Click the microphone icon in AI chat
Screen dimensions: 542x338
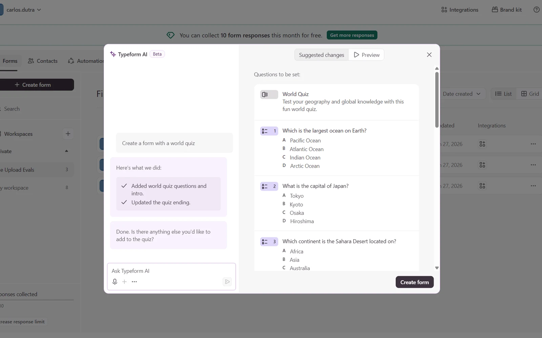point(115,282)
